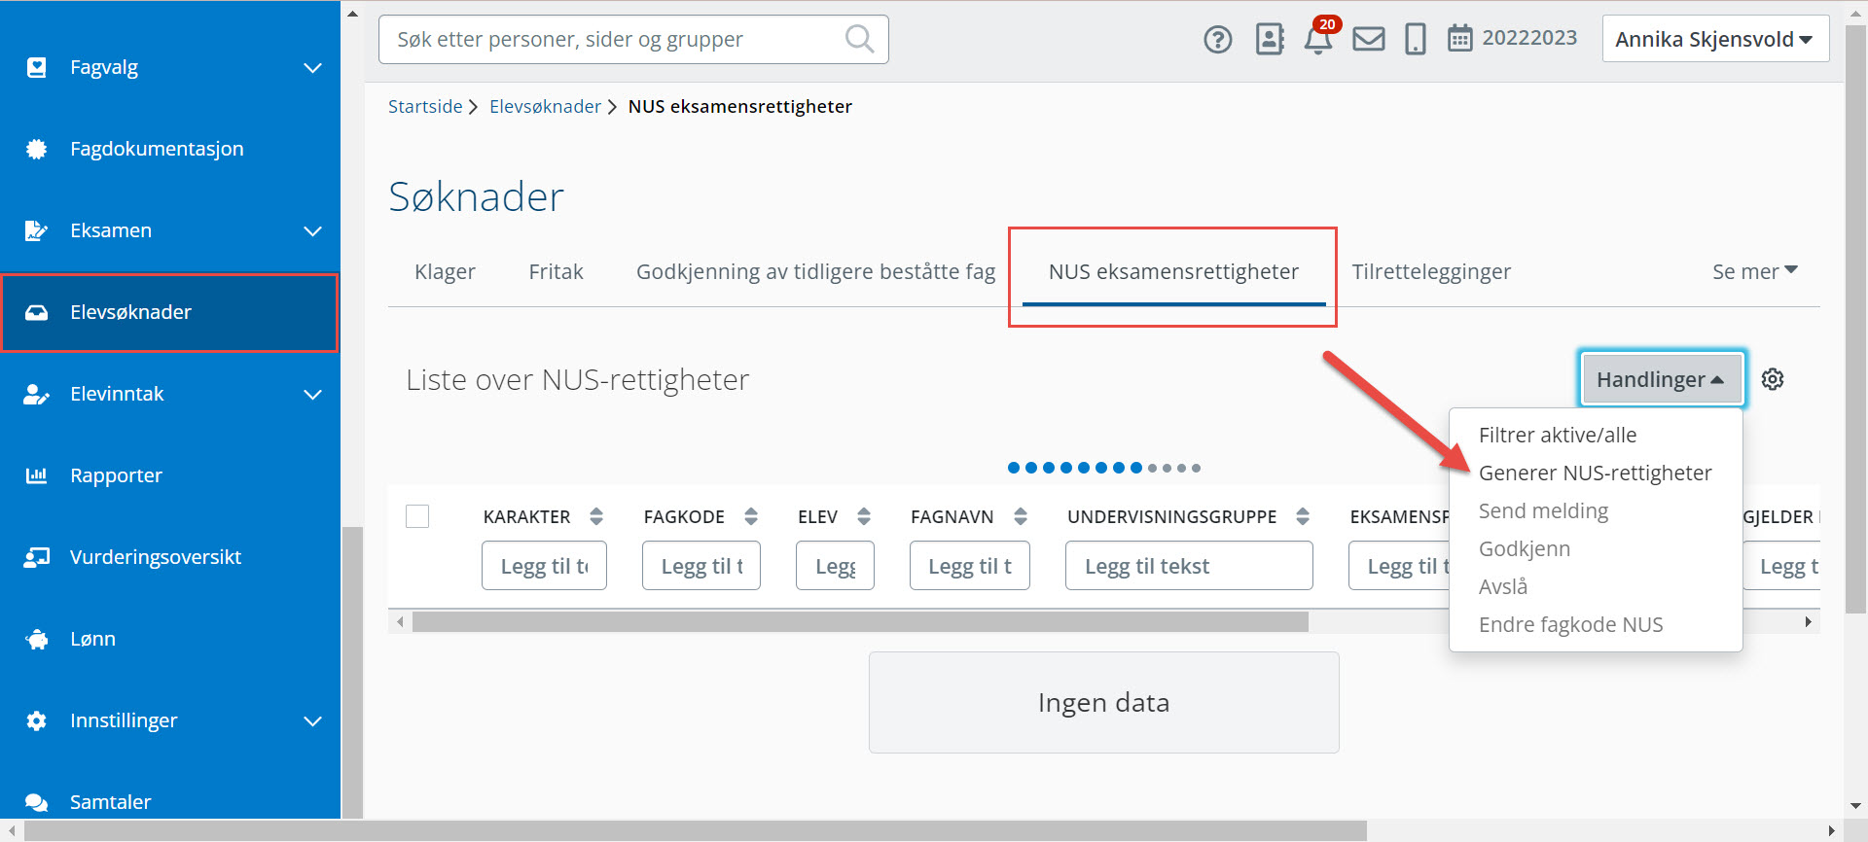Click the Lønn piggy bank icon

tap(36, 639)
